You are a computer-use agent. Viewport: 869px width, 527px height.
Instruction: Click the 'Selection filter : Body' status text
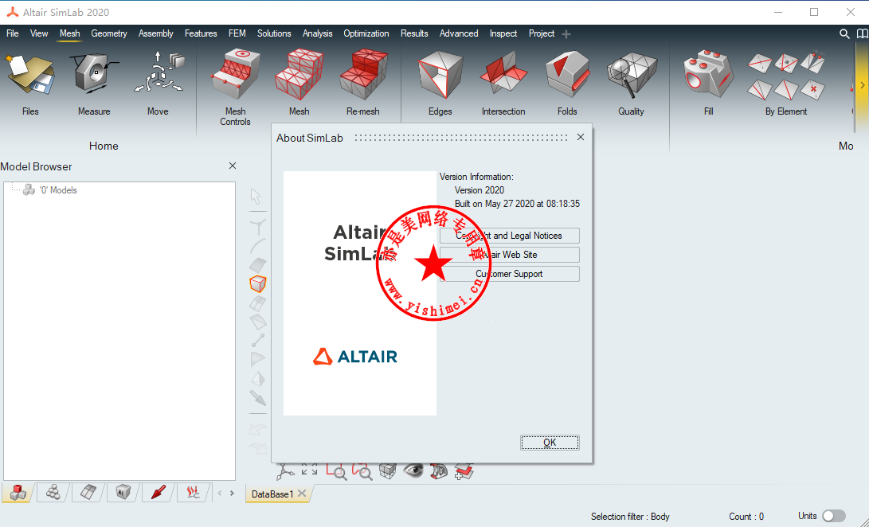pos(630,517)
